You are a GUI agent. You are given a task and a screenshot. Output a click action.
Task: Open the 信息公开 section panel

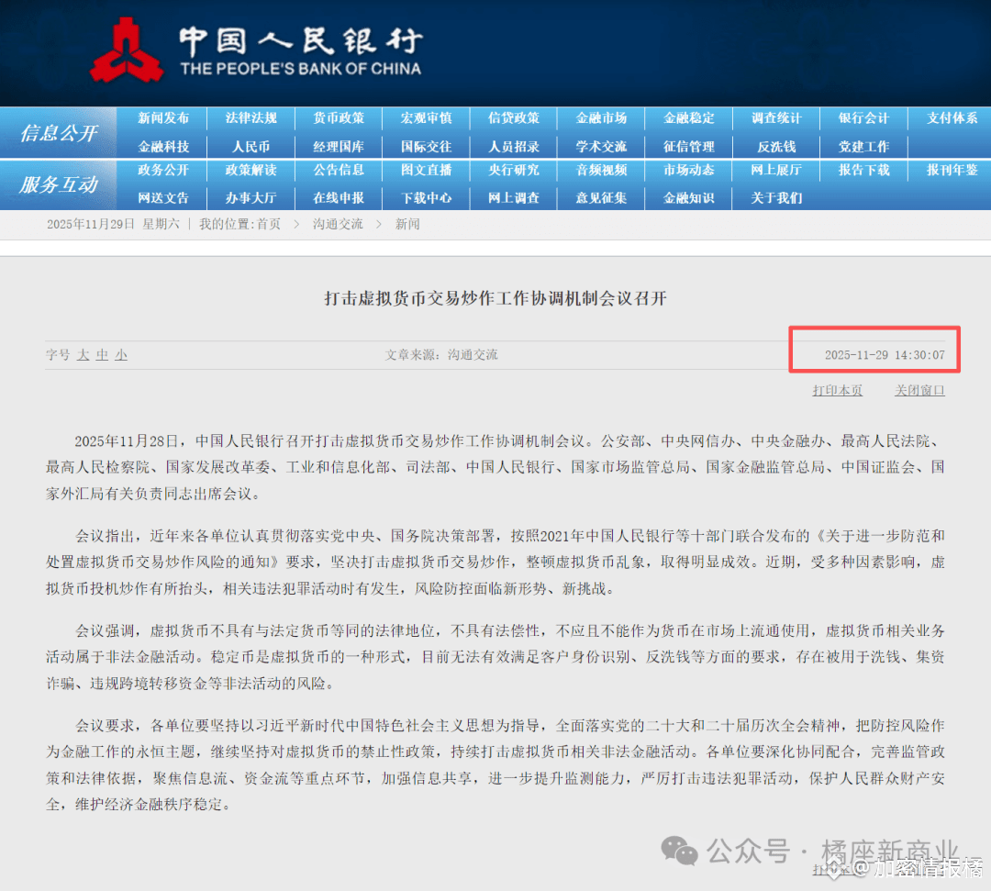pos(58,131)
